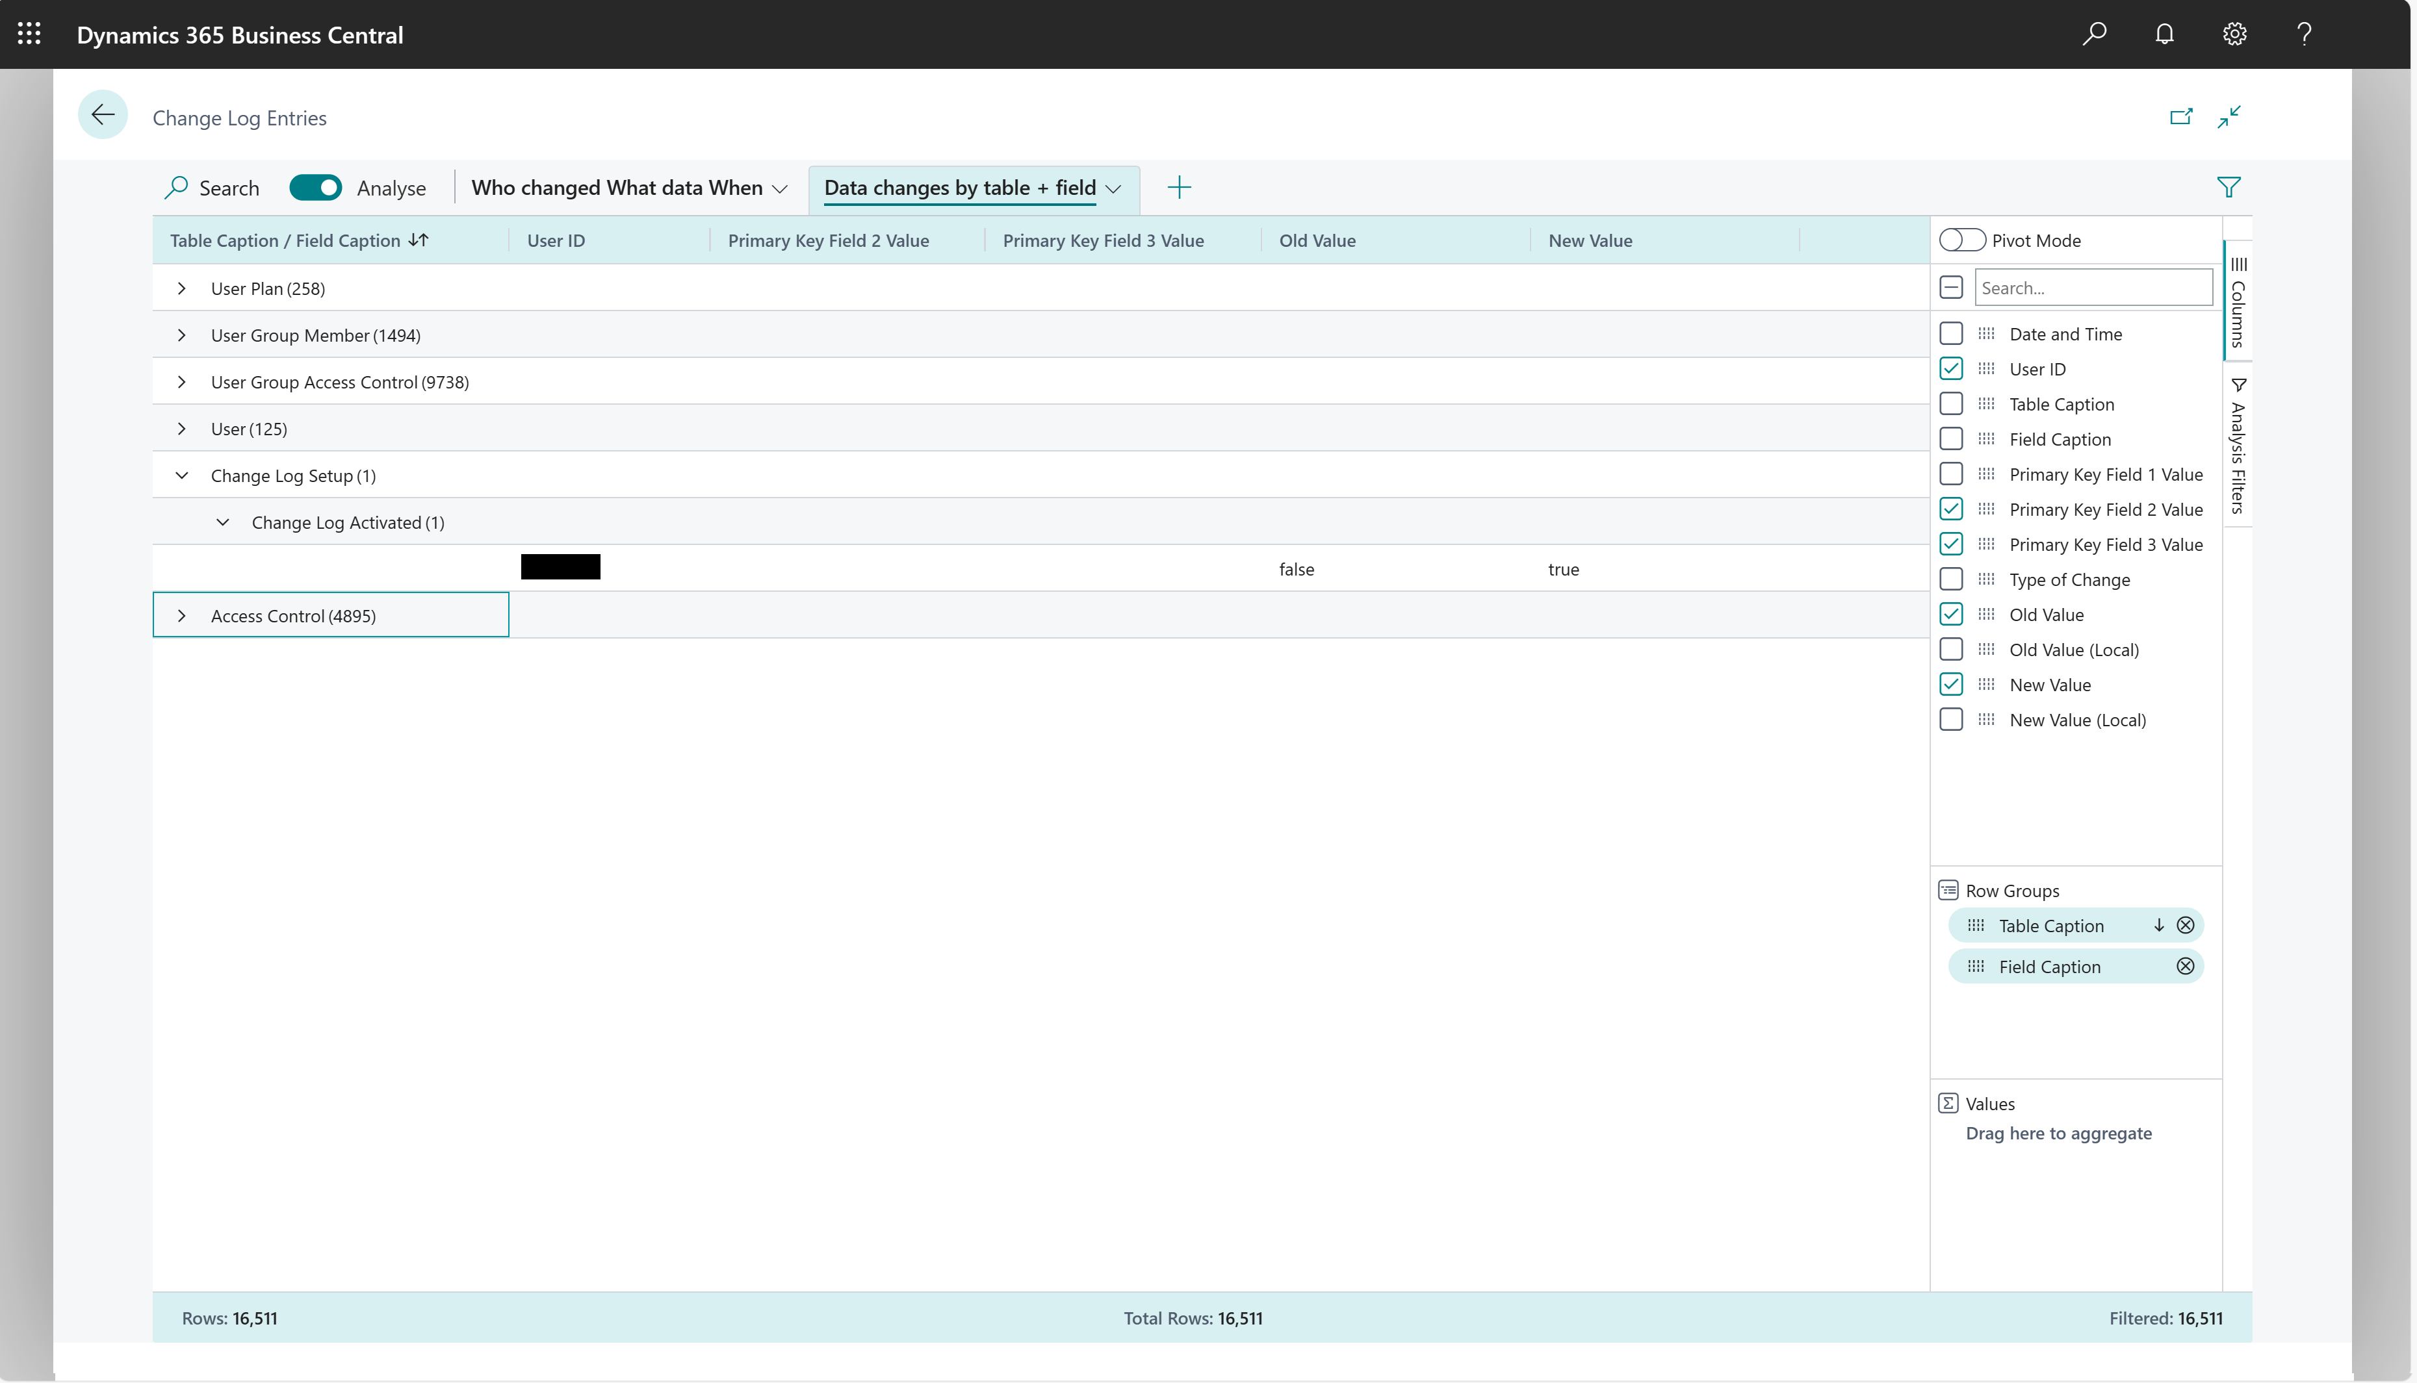2417x1383 pixels.
Task: Open page in a new window
Action: (2181, 116)
